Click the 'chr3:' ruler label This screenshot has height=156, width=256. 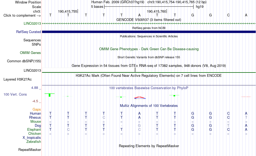point(37,11)
